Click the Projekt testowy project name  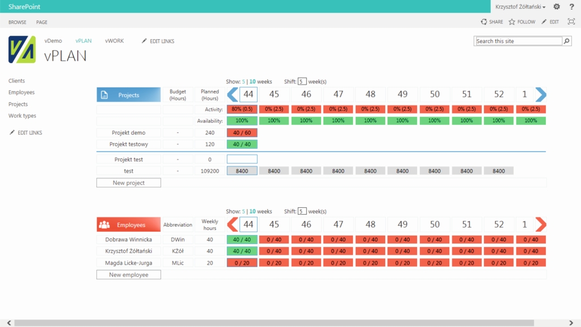(x=129, y=144)
